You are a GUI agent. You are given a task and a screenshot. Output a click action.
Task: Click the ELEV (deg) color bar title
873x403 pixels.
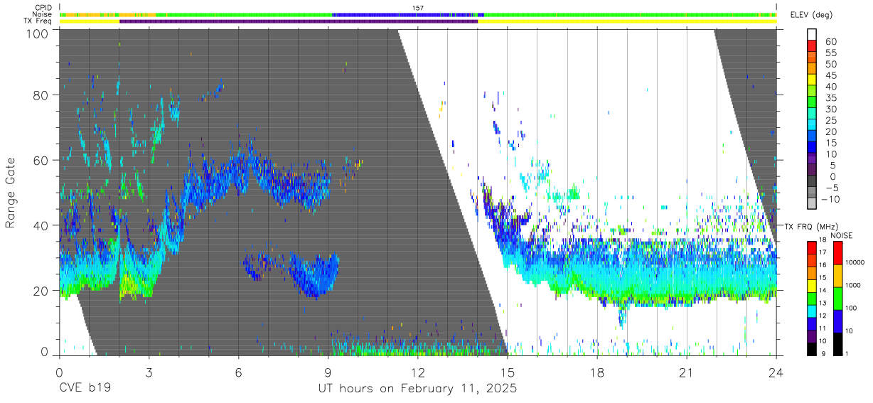tap(812, 15)
